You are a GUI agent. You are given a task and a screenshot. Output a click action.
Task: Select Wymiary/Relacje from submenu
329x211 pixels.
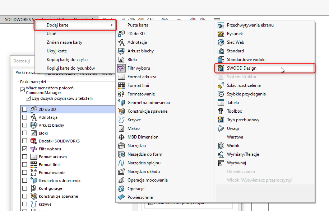click(265, 154)
